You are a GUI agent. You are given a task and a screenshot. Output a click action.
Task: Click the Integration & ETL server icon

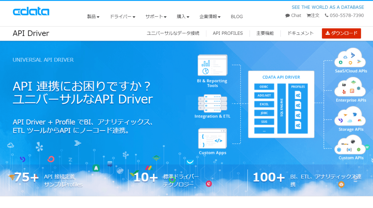[x=213, y=103]
